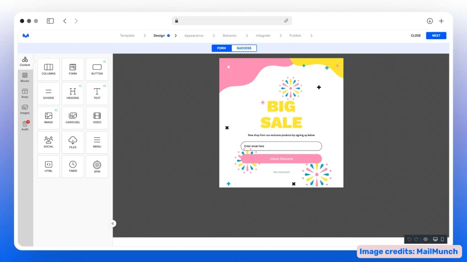Click the Unlock Discounts button

281,158
